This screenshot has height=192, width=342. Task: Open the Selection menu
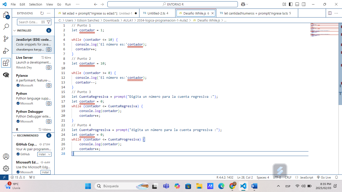[36, 4]
